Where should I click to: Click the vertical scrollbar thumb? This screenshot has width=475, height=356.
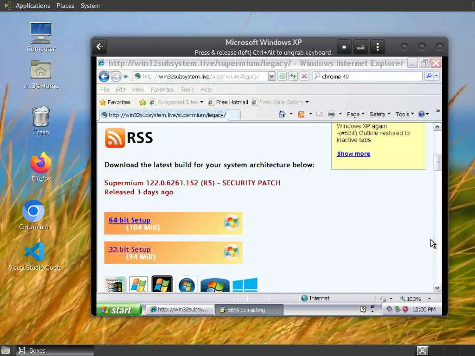437,163
